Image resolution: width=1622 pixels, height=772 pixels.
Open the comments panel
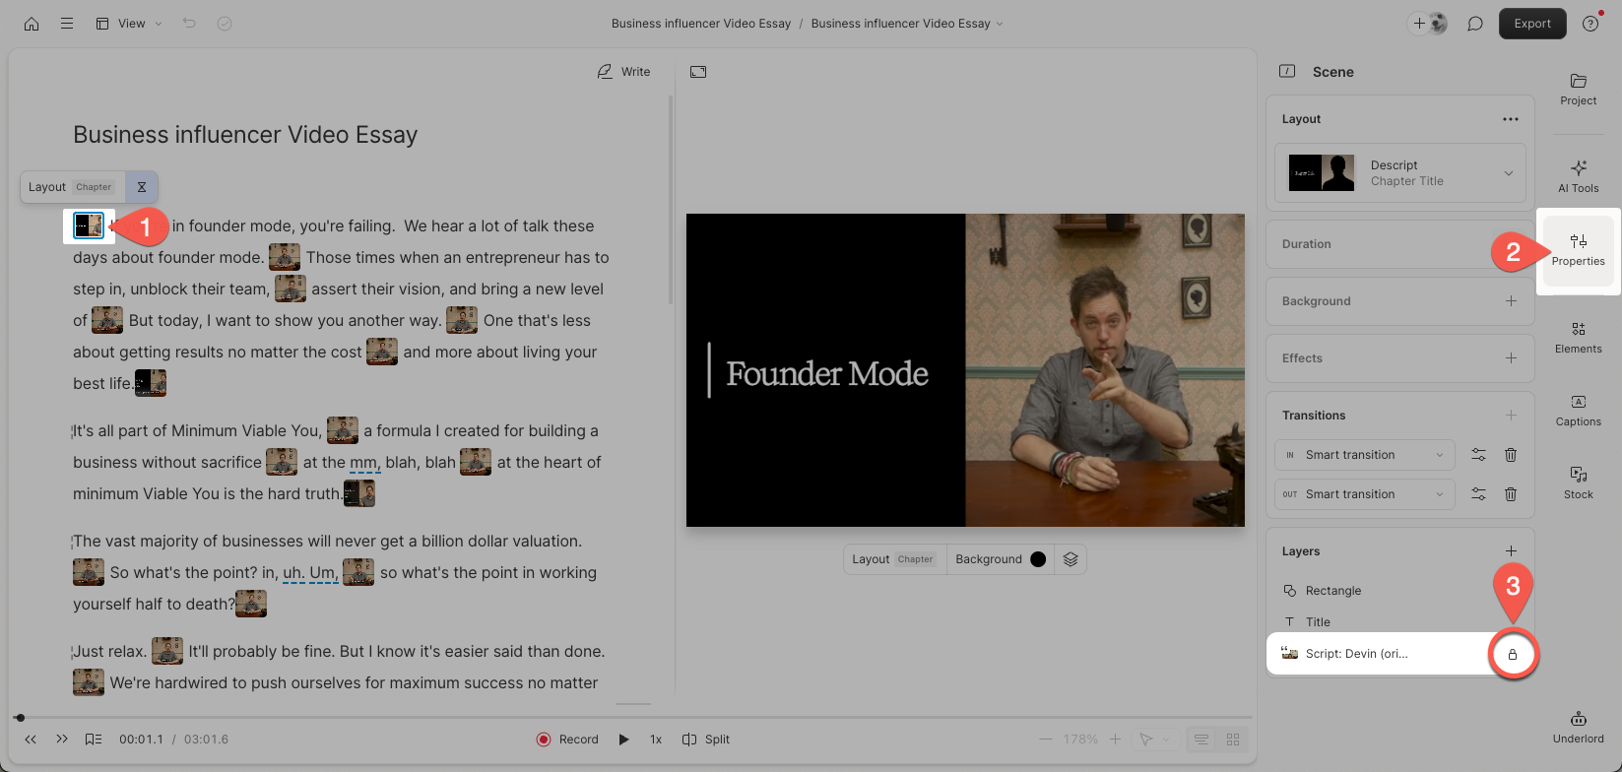(x=1474, y=24)
